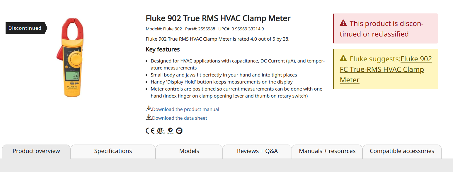Open the Fluke 902 FC suggested product link

(382, 70)
